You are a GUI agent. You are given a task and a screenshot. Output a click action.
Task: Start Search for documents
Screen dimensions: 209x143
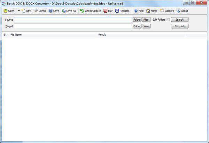coord(179,20)
